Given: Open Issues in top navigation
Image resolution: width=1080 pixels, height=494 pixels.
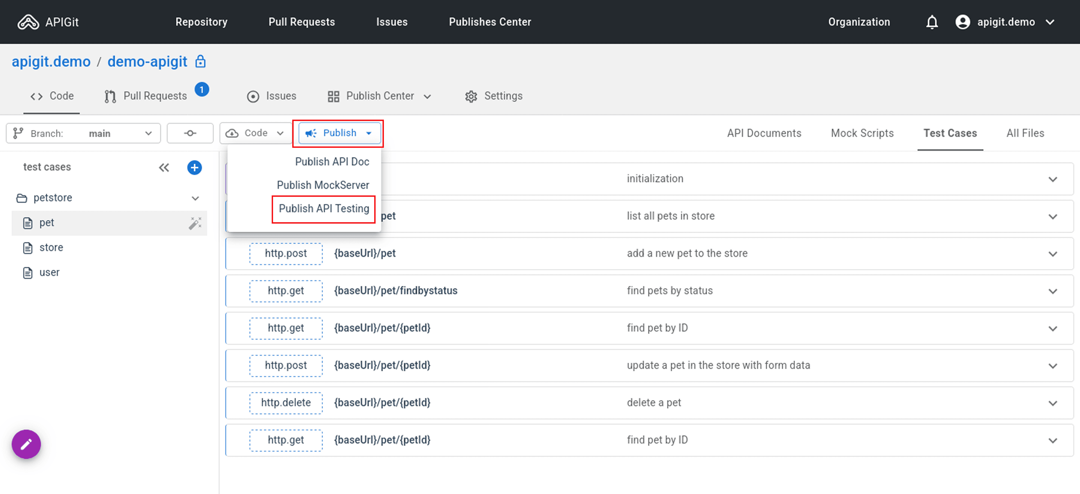Looking at the screenshot, I should pos(391,22).
